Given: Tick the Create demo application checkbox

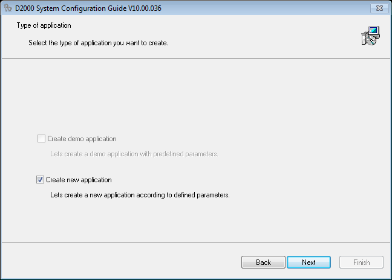Looking at the screenshot, I should point(41,139).
